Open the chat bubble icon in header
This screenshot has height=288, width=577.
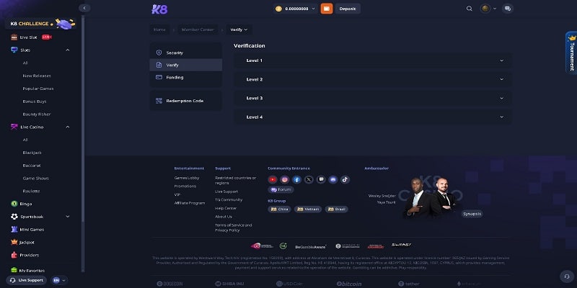508,9
